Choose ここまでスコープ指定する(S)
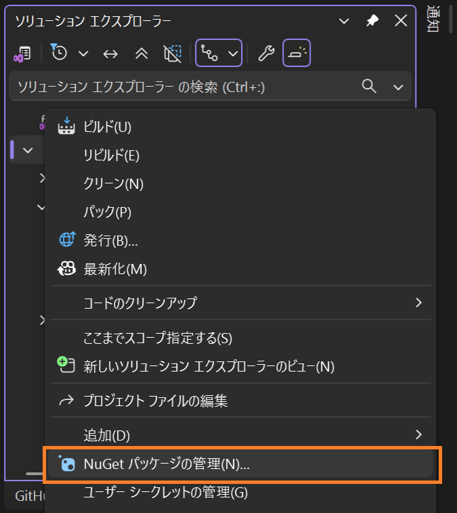The image size is (457, 513). 240,338
